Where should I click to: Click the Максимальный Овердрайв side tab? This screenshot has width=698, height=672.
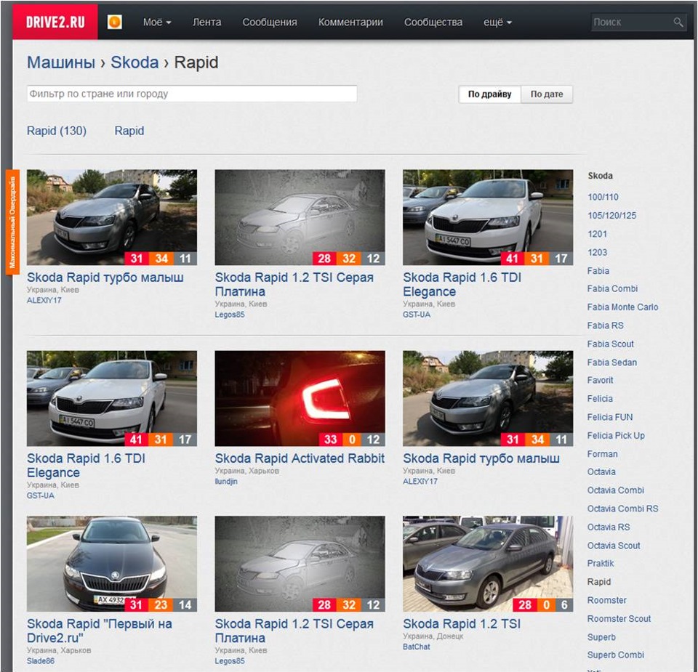12,222
